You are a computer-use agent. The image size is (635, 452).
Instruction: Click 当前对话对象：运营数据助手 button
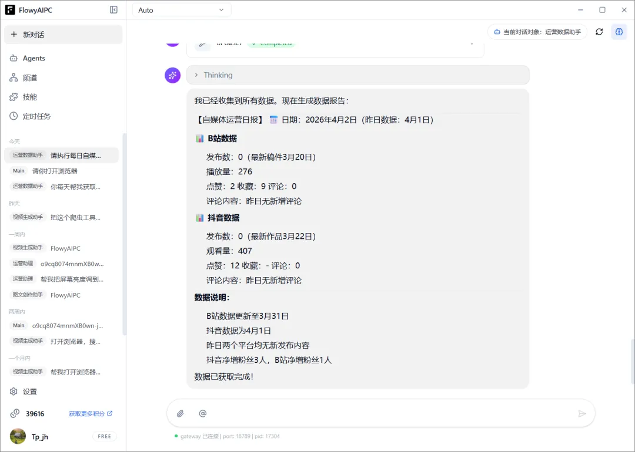pos(537,32)
